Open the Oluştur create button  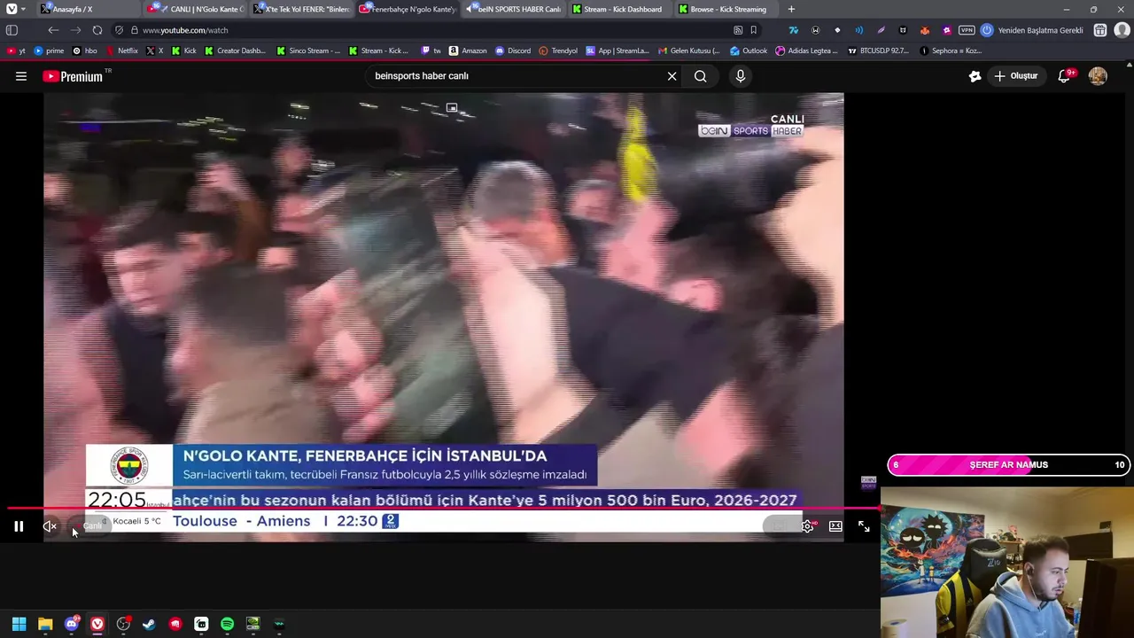(x=1015, y=76)
